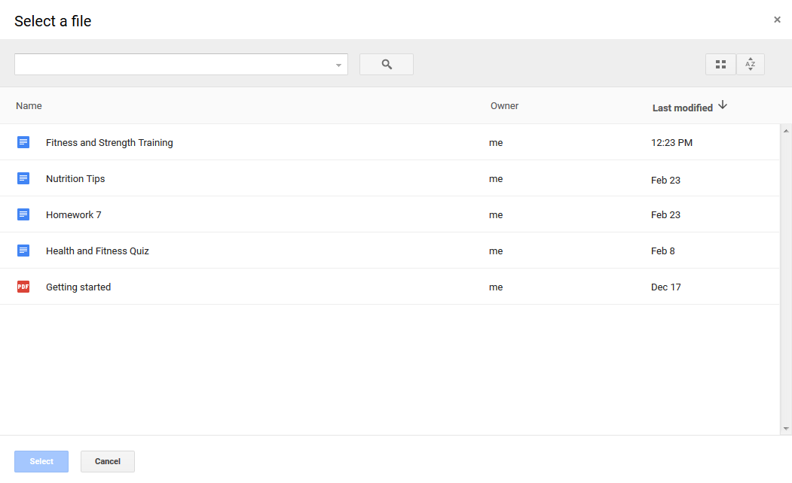Viewport: 792px width, 483px height.
Task: Click inside the search input field
Action: coord(173,65)
